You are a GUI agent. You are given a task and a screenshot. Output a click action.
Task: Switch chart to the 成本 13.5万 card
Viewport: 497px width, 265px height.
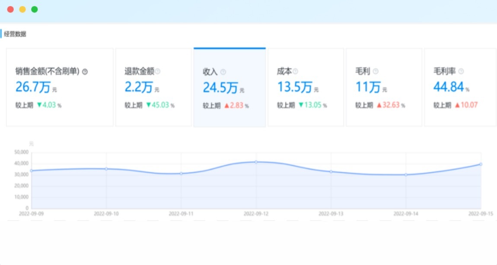tap(306, 87)
